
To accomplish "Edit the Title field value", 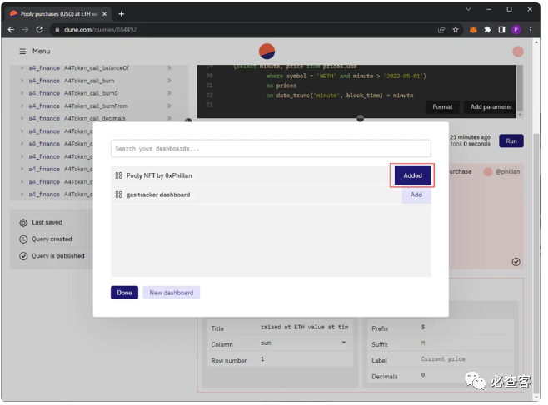I will click(x=304, y=327).
